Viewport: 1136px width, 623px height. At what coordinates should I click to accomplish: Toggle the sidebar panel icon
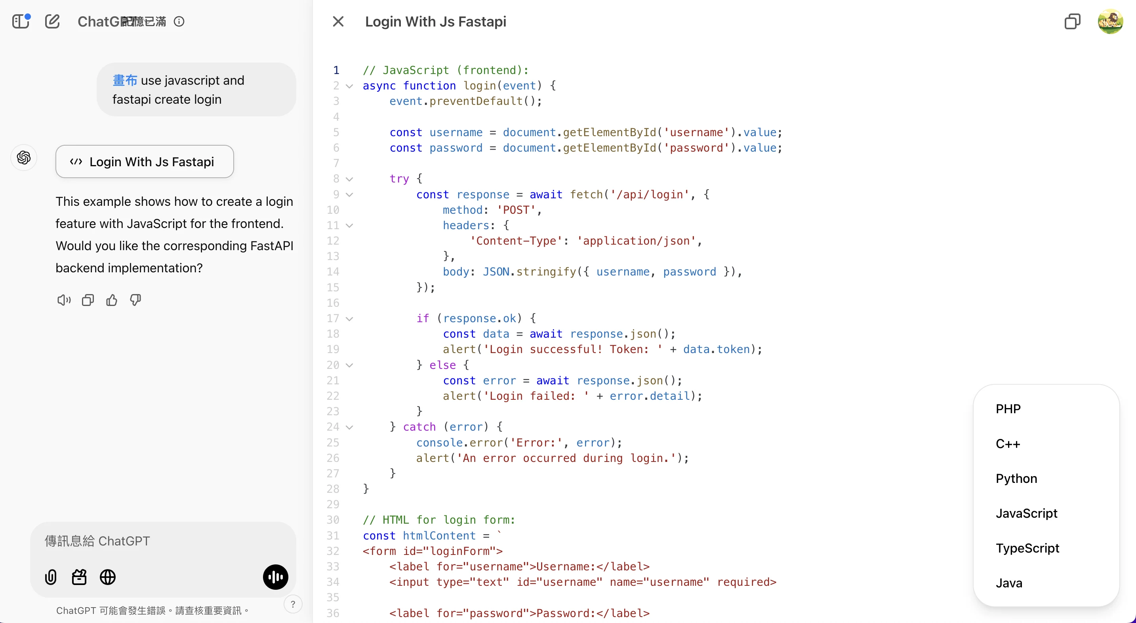(21, 21)
